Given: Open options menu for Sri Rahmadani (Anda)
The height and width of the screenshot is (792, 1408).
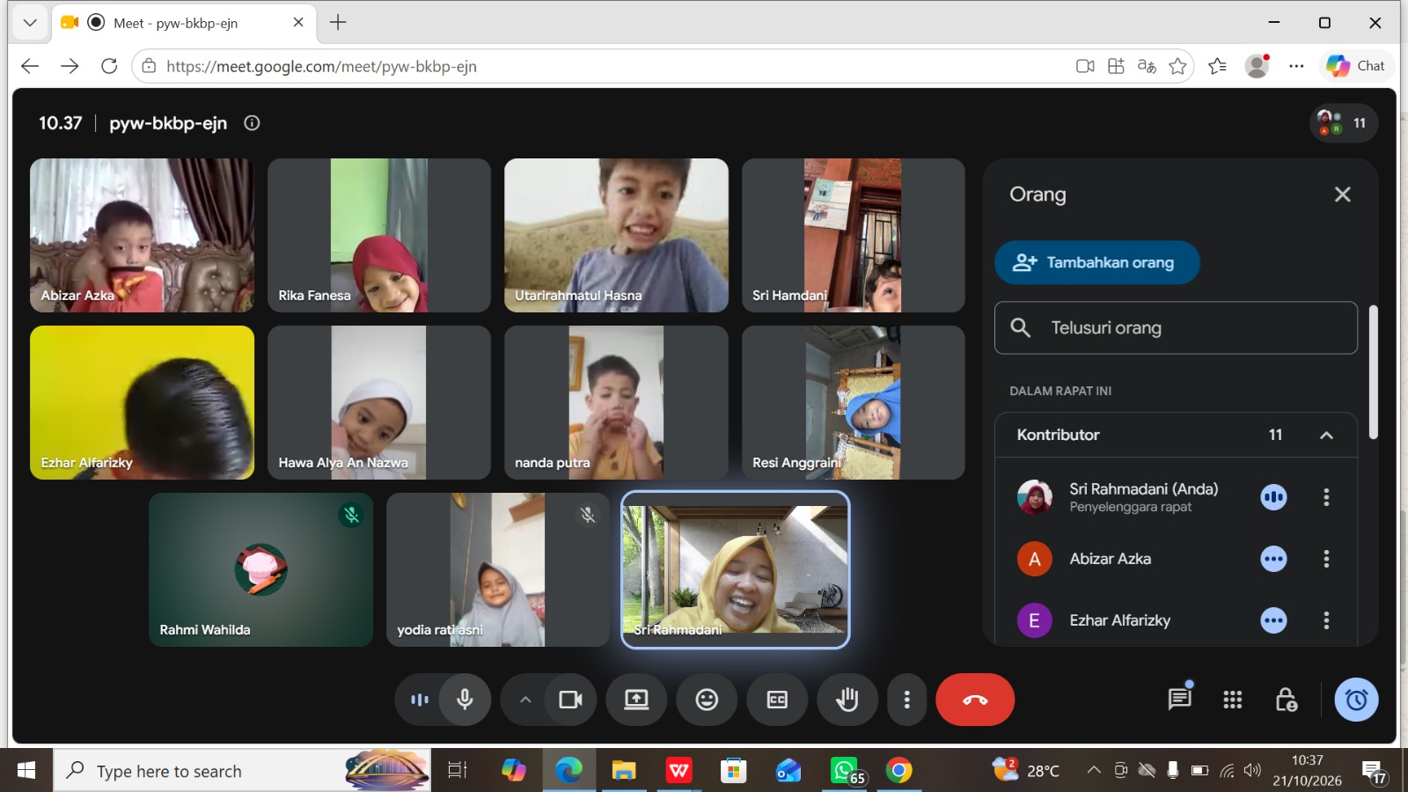Looking at the screenshot, I should pos(1326,497).
